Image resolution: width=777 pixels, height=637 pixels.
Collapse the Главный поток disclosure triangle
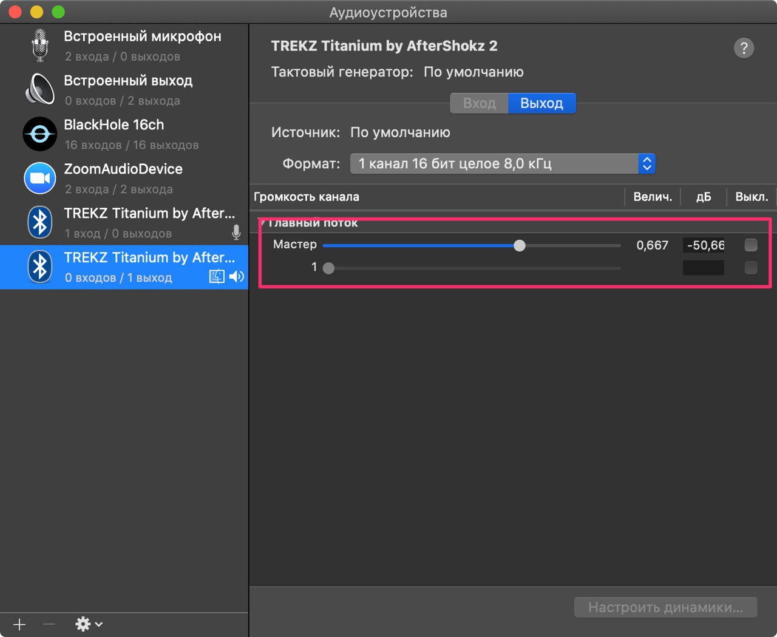(x=262, y=223)
